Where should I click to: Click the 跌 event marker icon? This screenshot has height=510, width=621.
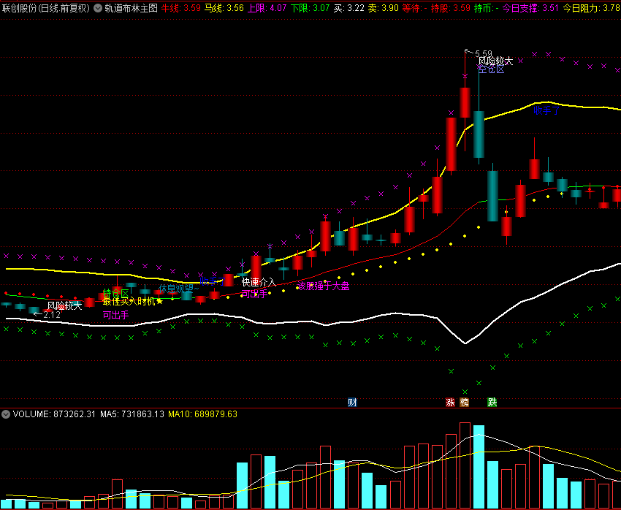tap(492, 403)
